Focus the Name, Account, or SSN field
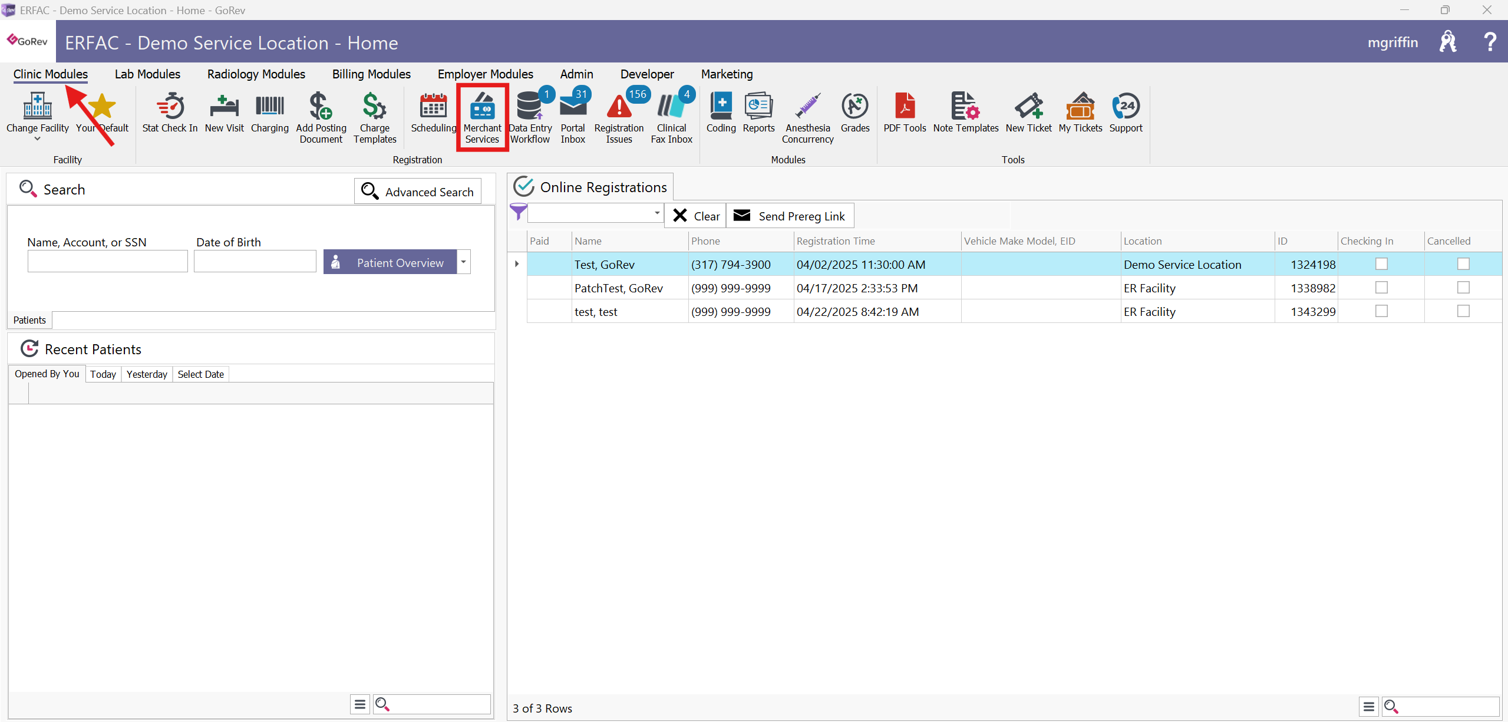Screen dimensions: 1508x722 click(107, 261)
